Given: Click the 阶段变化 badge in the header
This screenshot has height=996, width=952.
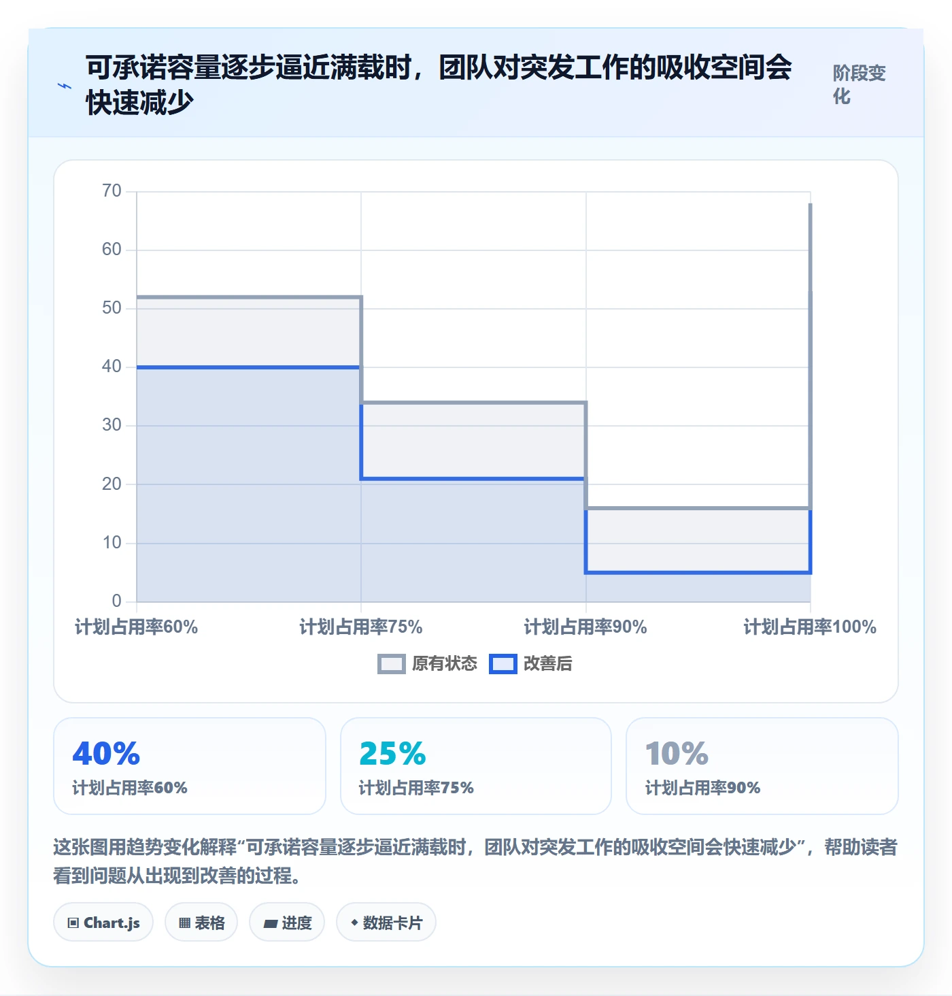Looking at the screenshot, I should pyautogui.click(x=860, y=84).
